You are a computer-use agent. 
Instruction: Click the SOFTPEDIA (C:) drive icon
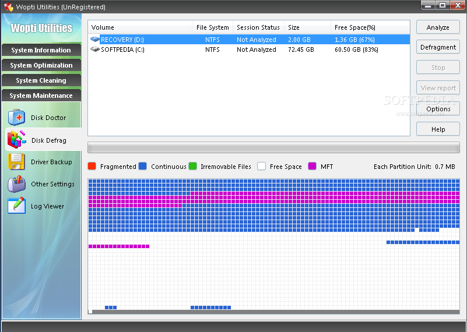(x=95, y=50)
